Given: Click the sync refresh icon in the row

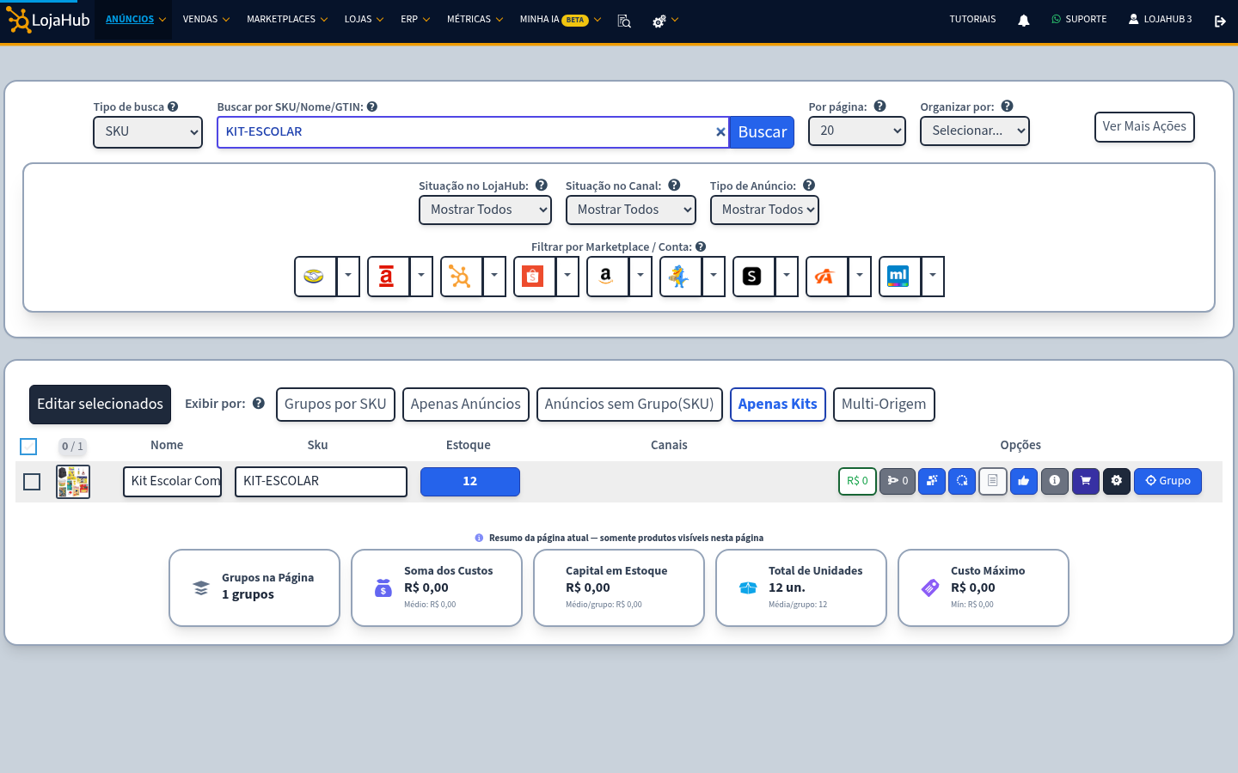Looking at the screenshot, I should pos(962,481).
